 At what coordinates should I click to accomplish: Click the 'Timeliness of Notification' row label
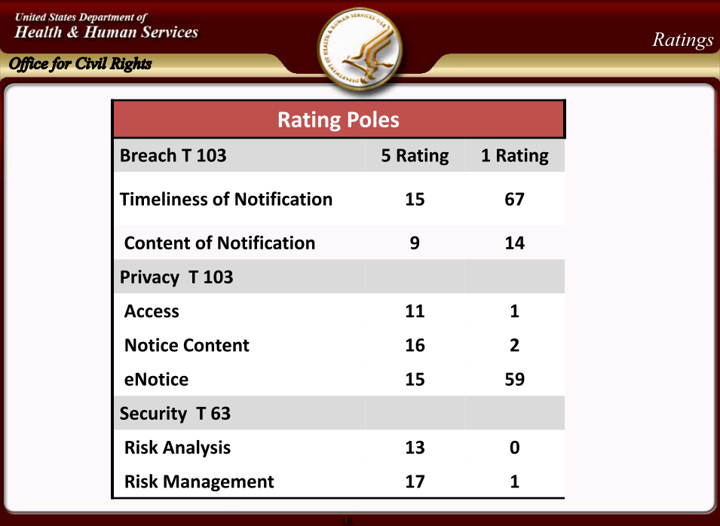click(x=226, y=199)
